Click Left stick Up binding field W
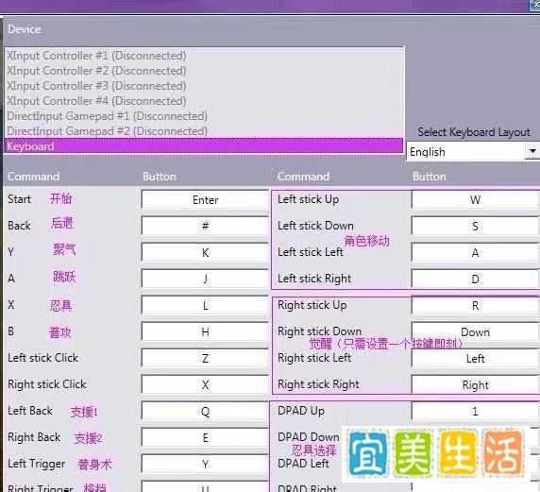 (x=476, y=200)
